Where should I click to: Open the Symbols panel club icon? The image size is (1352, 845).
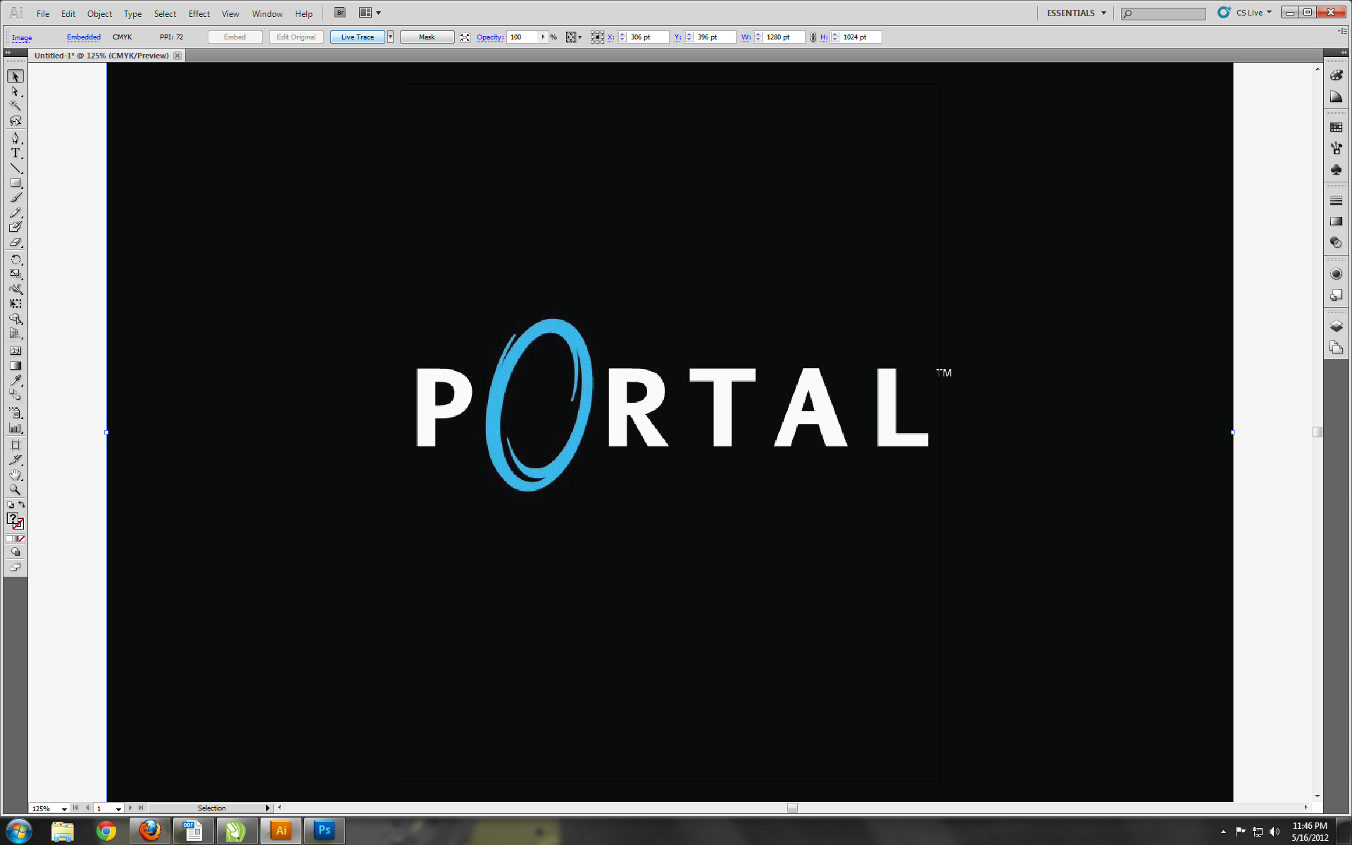coord(1336,170)
